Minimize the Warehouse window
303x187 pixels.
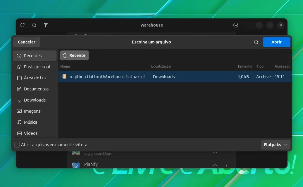(259, 25)
